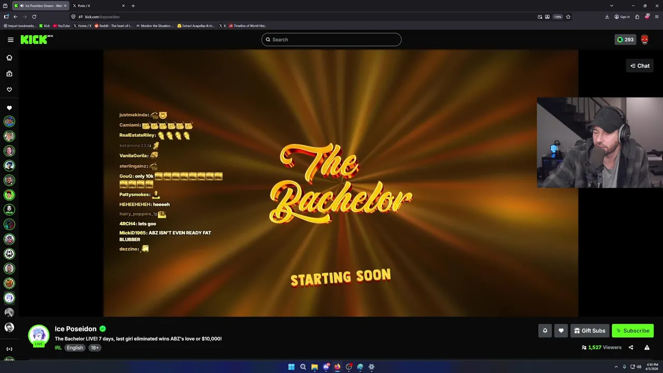
Task: Switch to the Posts / X tab
Action: [98, 6]
